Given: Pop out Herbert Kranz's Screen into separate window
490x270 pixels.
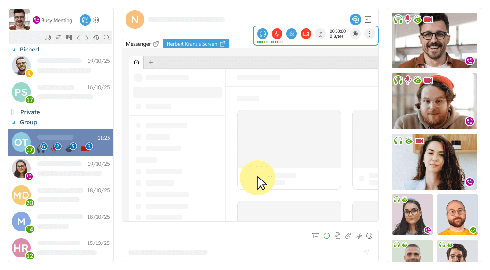Looking at the screenshot, I should click(223, 44).
